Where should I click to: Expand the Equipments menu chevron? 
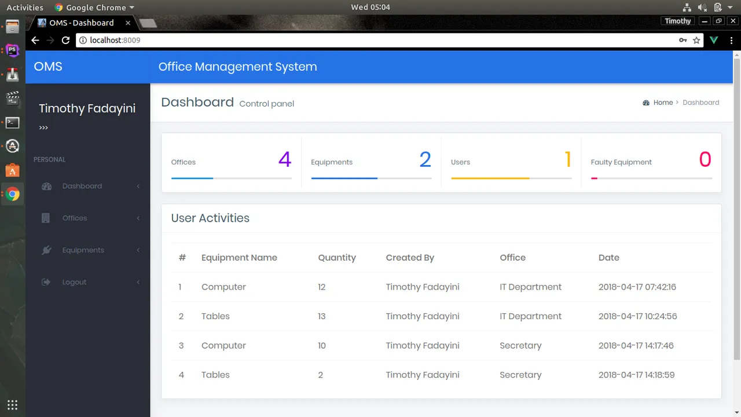click(138, 250)
